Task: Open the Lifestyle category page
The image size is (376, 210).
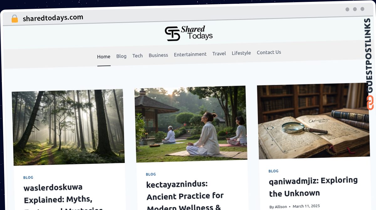Action: tap(241, 53)
